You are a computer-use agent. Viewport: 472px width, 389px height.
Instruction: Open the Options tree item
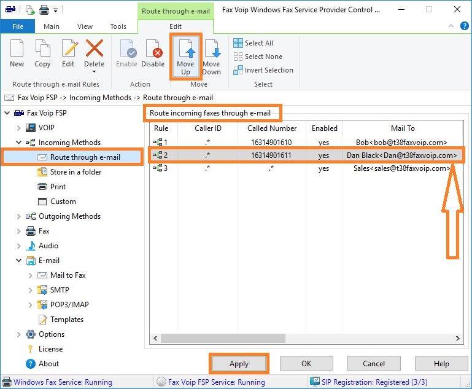point(45,334)
